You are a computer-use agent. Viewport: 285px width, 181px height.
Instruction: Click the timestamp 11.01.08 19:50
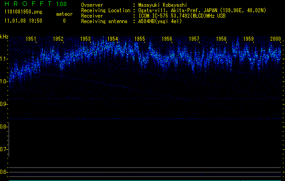tap(23, 21)
